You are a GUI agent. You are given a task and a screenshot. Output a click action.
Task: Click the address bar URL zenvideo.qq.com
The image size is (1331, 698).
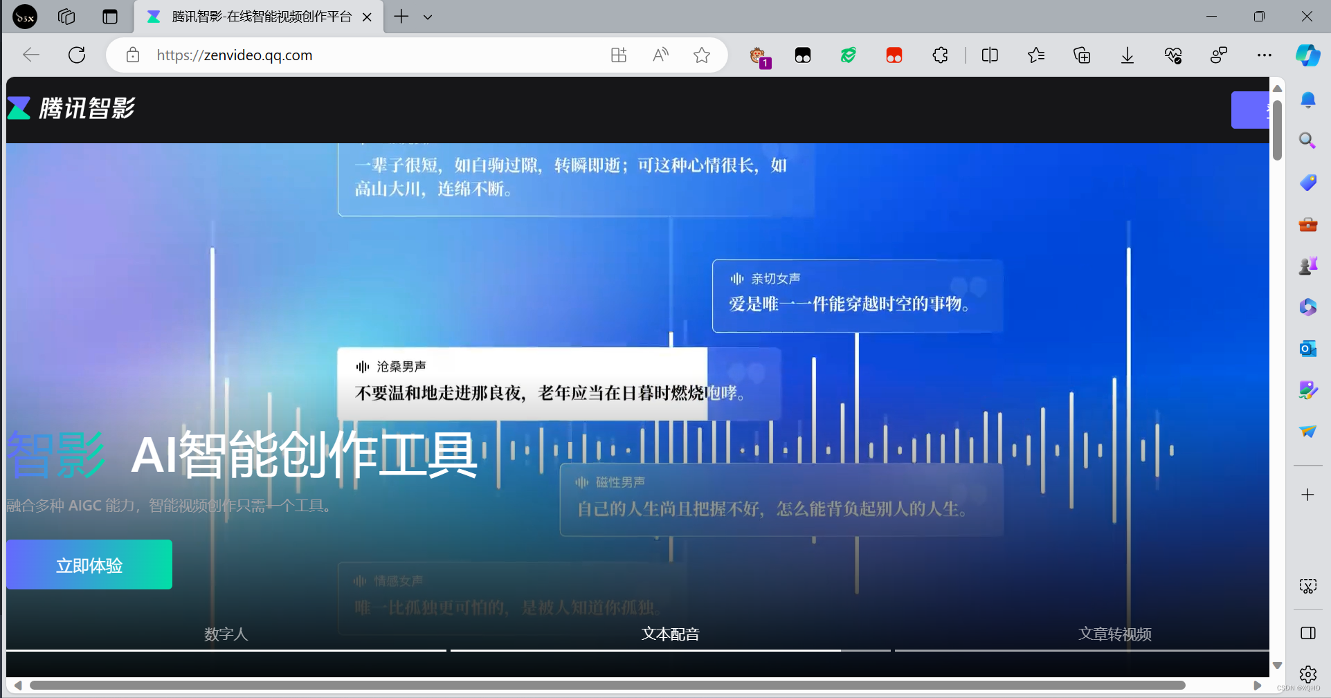pos(235,55)
